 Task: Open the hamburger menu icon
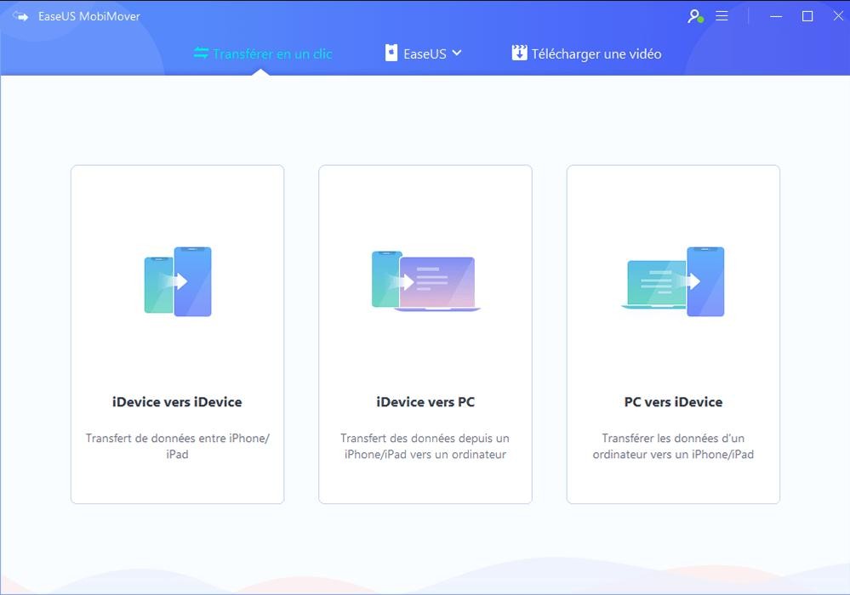pos(722,15)
